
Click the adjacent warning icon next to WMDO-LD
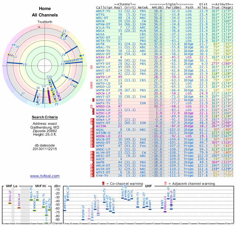tap(91, 87)
